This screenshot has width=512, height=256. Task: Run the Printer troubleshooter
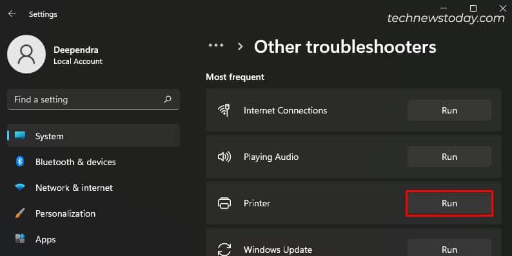(449, 203)
